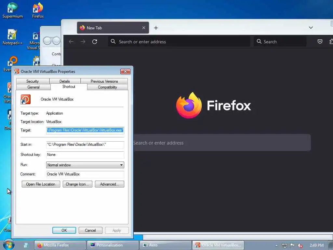Viewport: 333px width, 250px height.
Task: Switch to the Details tab
Action: click(65, 81)
